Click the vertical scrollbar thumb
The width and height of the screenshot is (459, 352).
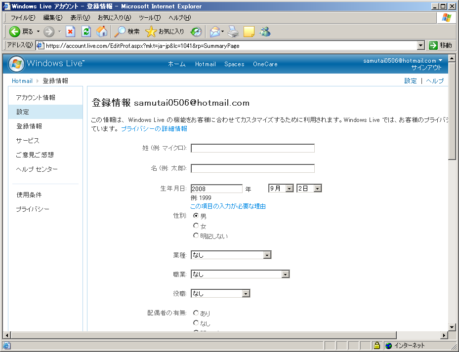pyautogui.click(x=452, y=111)
